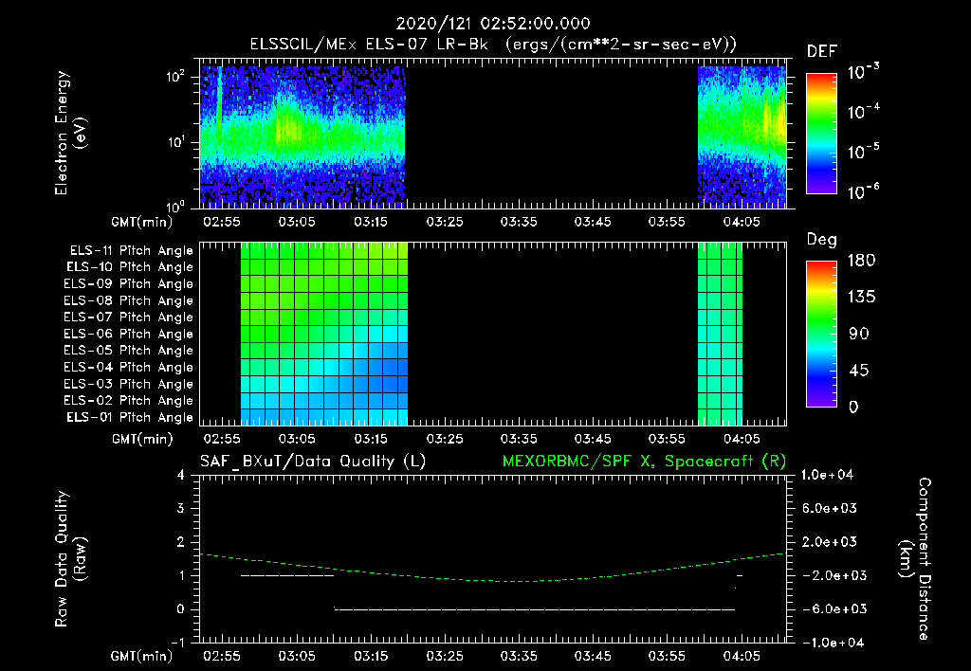The image size is (971, 671).
Task: Click the -1 tick on Raw Data Quality axis
Action: coord(177,643)
